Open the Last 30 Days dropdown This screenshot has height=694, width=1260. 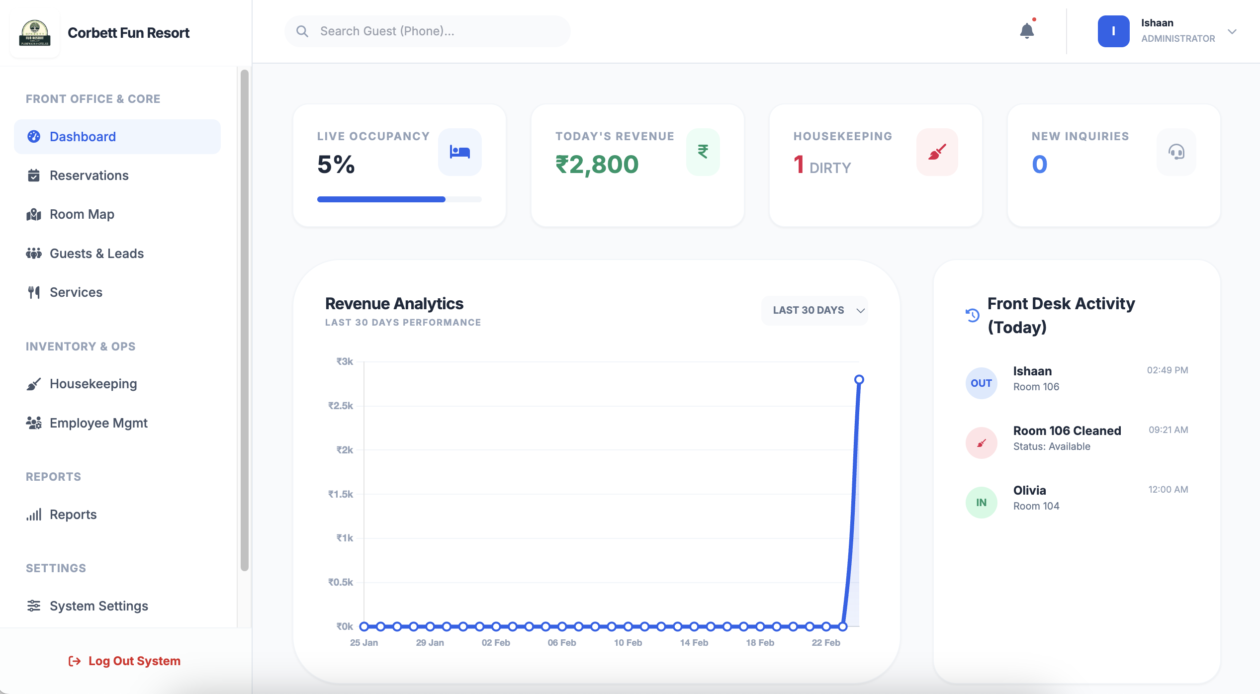pyautogui.click(x=814, y=310)
